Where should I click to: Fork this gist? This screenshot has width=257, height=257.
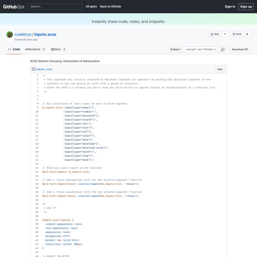click(x=237, y=34)
